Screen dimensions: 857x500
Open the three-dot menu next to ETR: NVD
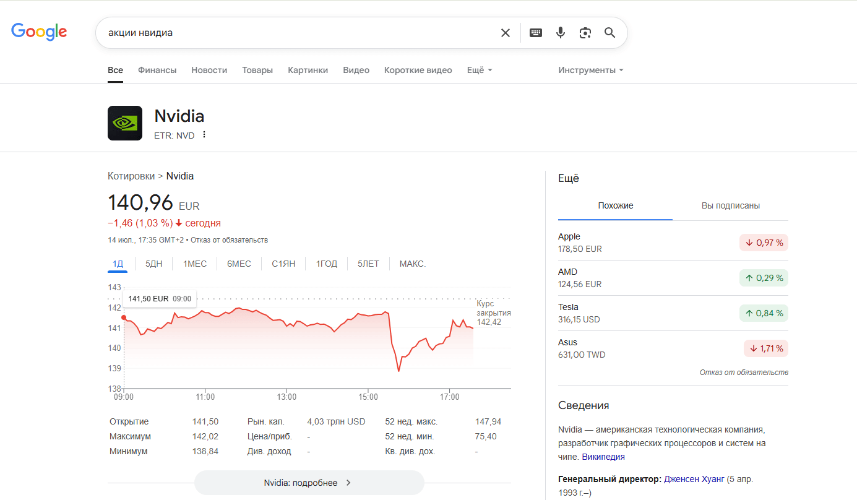[204, 135]
